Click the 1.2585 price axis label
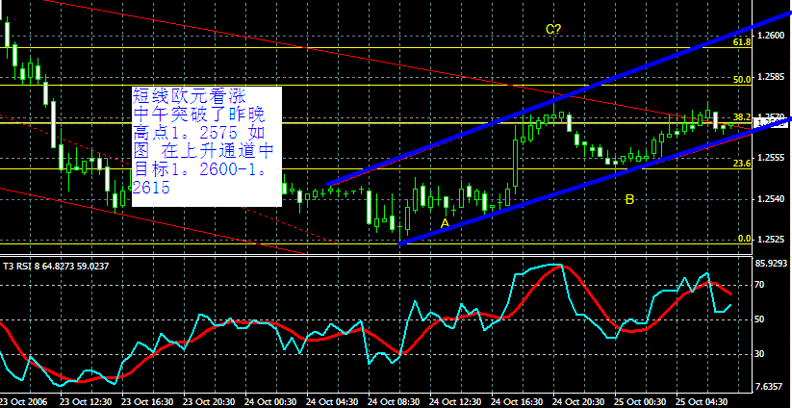 (x=771, y=77)
